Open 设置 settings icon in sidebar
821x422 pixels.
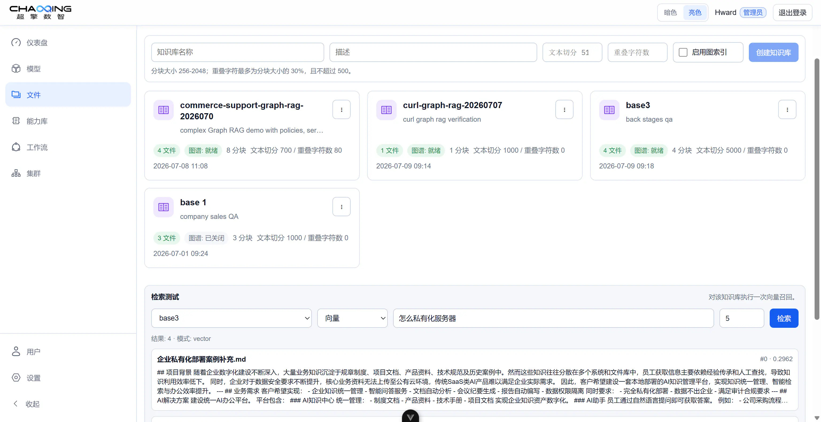[16, 378]
